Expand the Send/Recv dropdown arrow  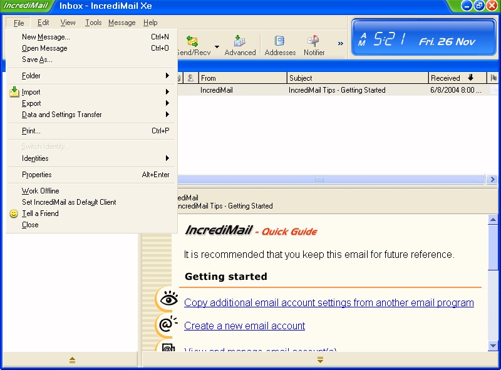click(x=217, y=47)
